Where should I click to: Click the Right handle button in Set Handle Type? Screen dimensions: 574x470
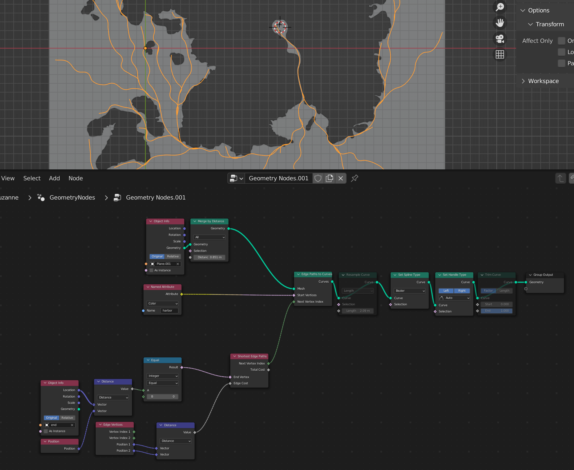[x=462, y=291]
